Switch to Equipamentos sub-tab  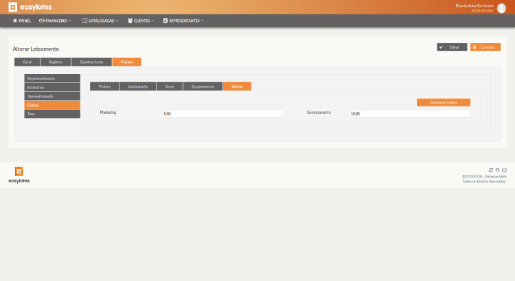(203, 86)
